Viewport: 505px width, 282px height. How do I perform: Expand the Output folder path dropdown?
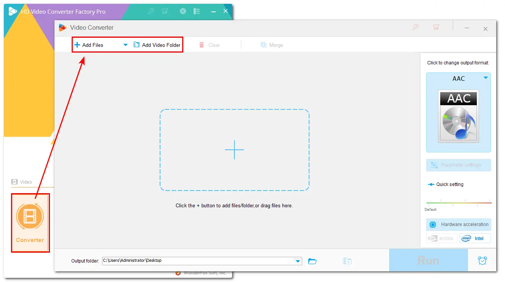pyautogui.click(x=298, y=261)
